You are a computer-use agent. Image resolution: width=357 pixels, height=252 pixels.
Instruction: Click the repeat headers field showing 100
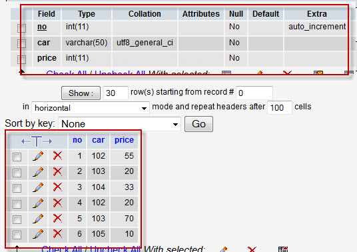coord(280,107)
